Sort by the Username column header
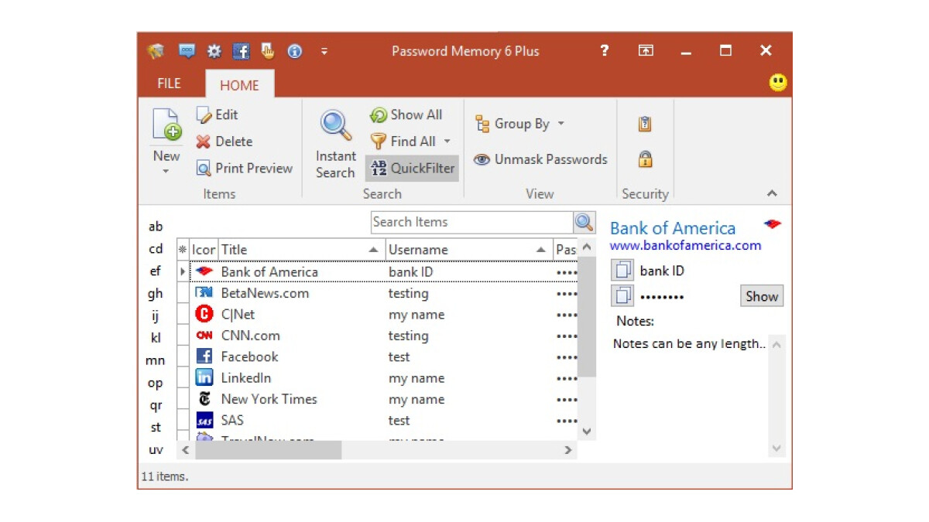The height and width of the screenshot is (522, 929). tap(469, 250)
